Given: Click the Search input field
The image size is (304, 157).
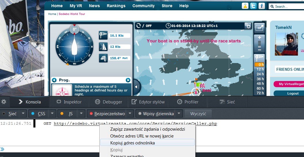Looking at the screenshot, I should coord(287,6).
